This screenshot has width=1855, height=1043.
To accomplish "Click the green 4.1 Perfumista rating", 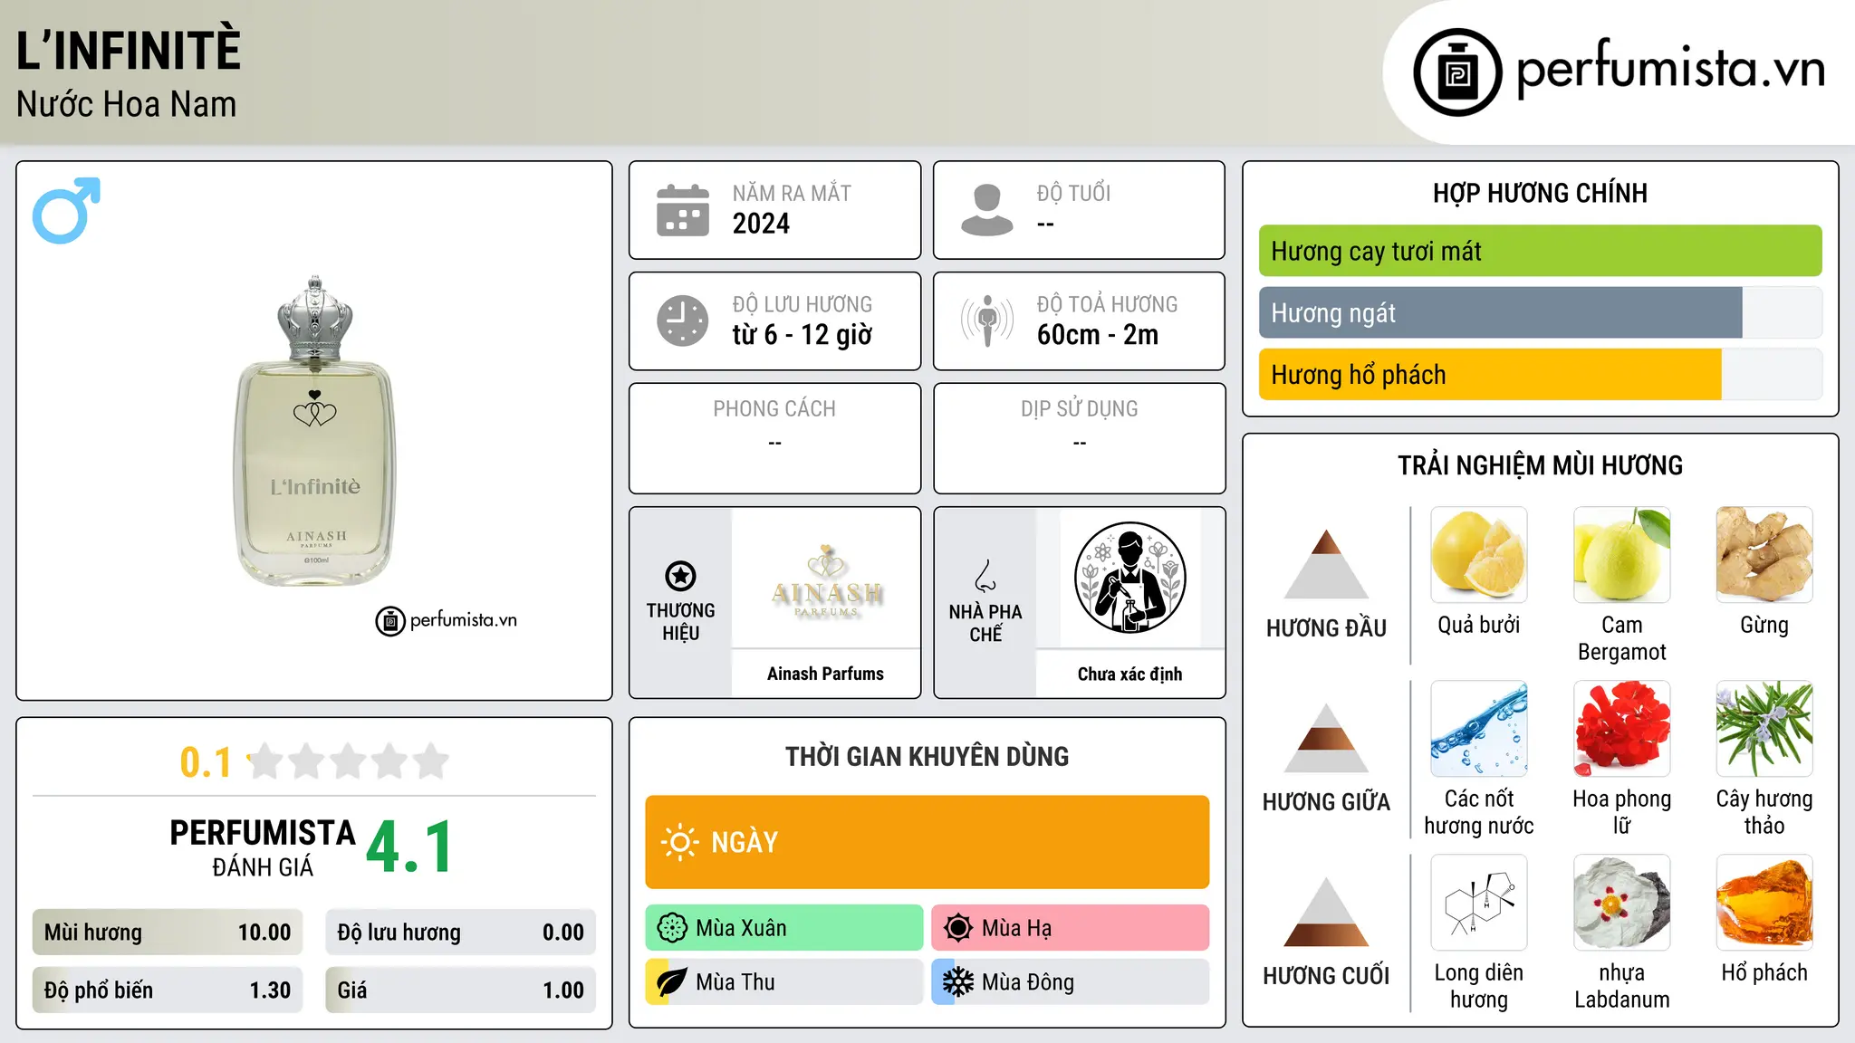I will [409, 847].
